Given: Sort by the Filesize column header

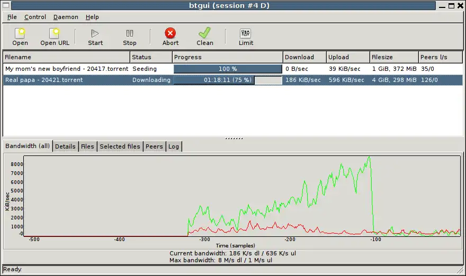Looking at the screenshot, I should pyautogui.click(x=394, y=57).
